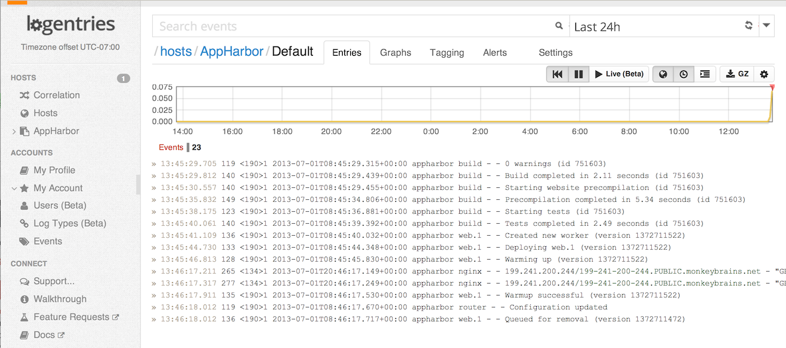Collapse the My Account section

point(13,189)
